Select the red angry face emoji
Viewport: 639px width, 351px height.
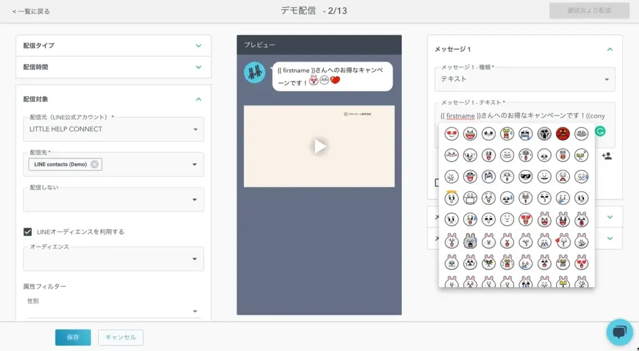(x=562, y=134)
